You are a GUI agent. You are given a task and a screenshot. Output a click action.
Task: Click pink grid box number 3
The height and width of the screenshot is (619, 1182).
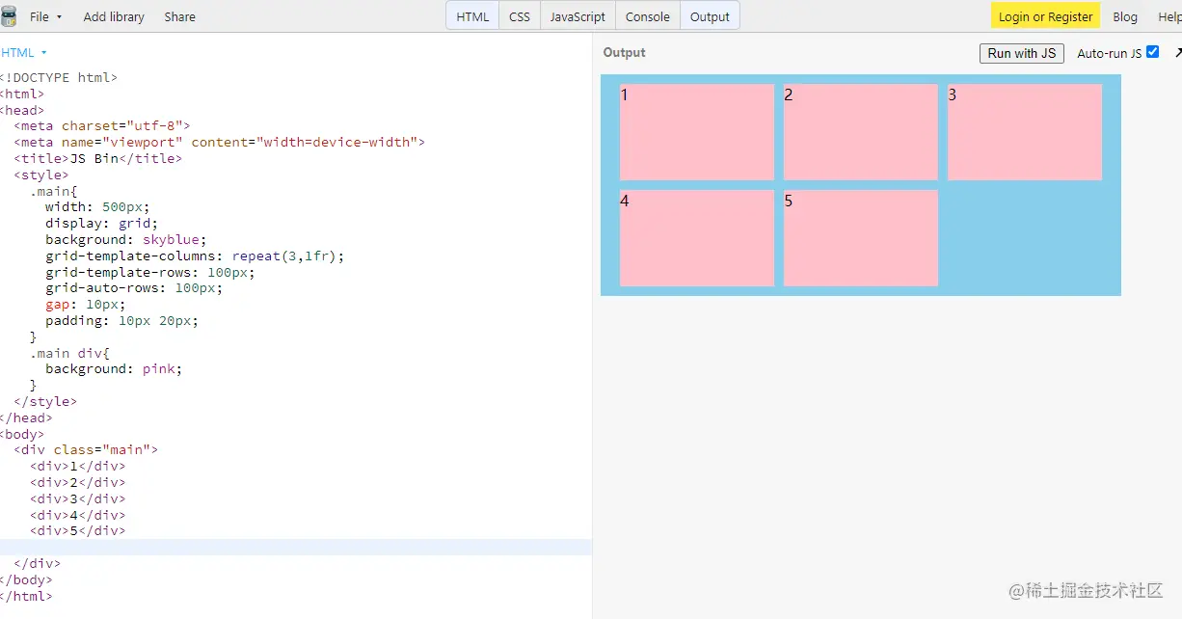point(1025,132)
